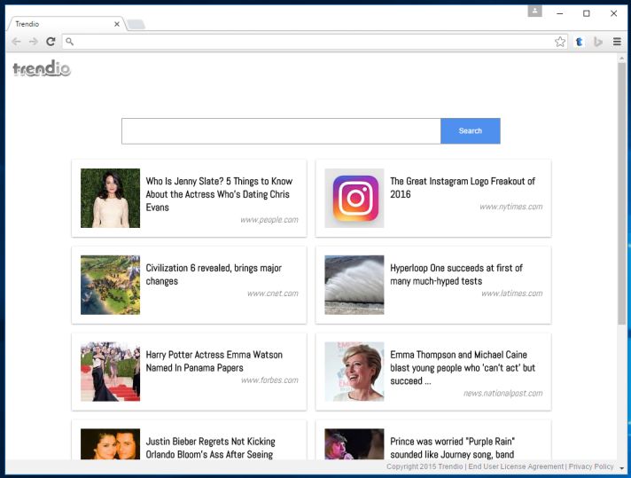The width and height of the screenshot is (631, 478).
Task: Open the Chrome hamburger menu
Action: tap(617, 42)
